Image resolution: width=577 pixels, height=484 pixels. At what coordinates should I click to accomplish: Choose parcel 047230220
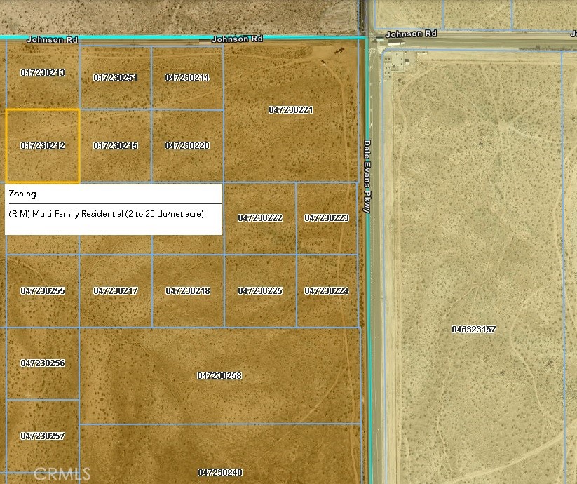pyautogui.click(x=187, y=146)
